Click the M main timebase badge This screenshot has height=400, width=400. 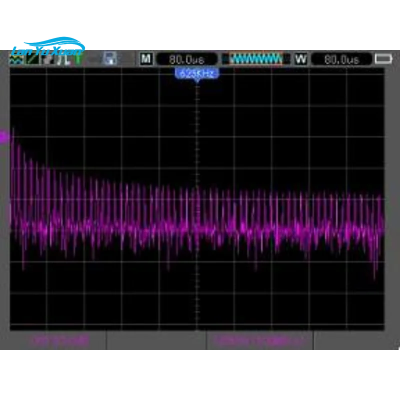tap(146, 59)
